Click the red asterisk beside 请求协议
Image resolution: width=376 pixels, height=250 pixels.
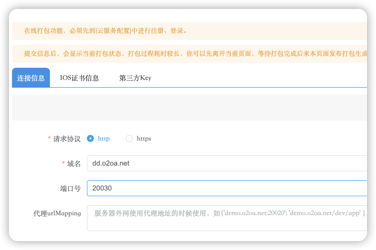click(x=49, y=139)
